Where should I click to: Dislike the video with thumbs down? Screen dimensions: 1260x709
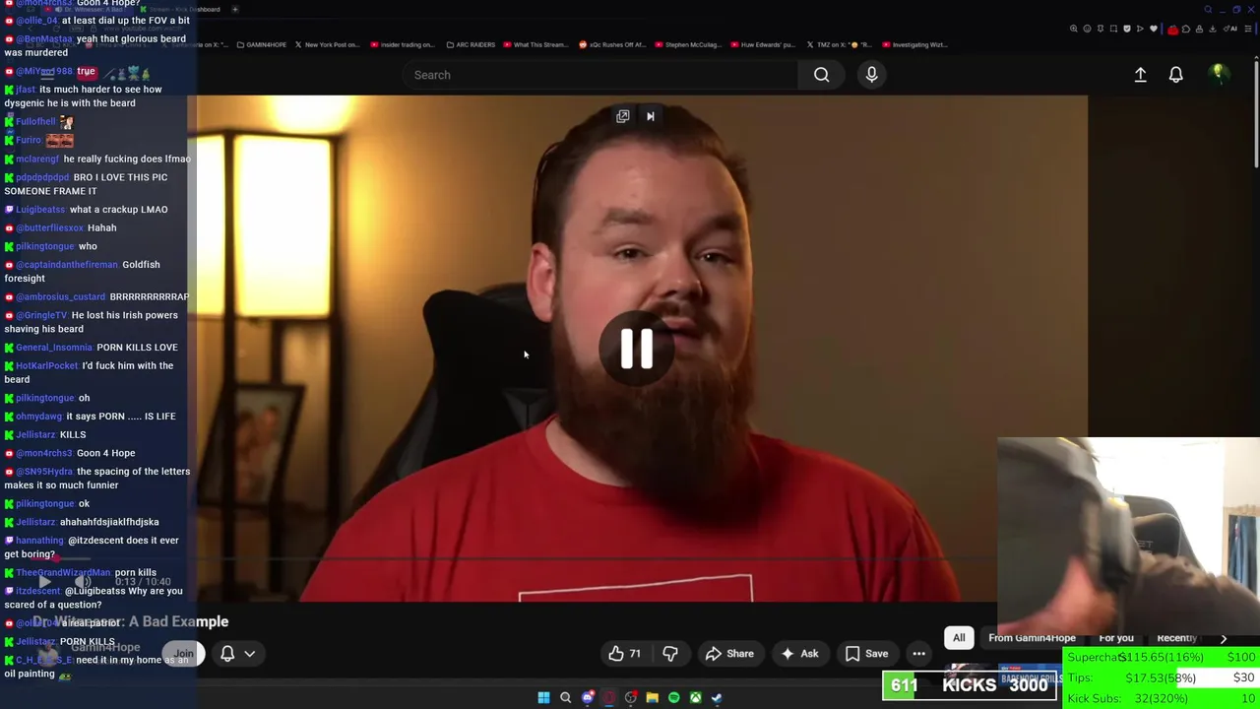(670, 654)
